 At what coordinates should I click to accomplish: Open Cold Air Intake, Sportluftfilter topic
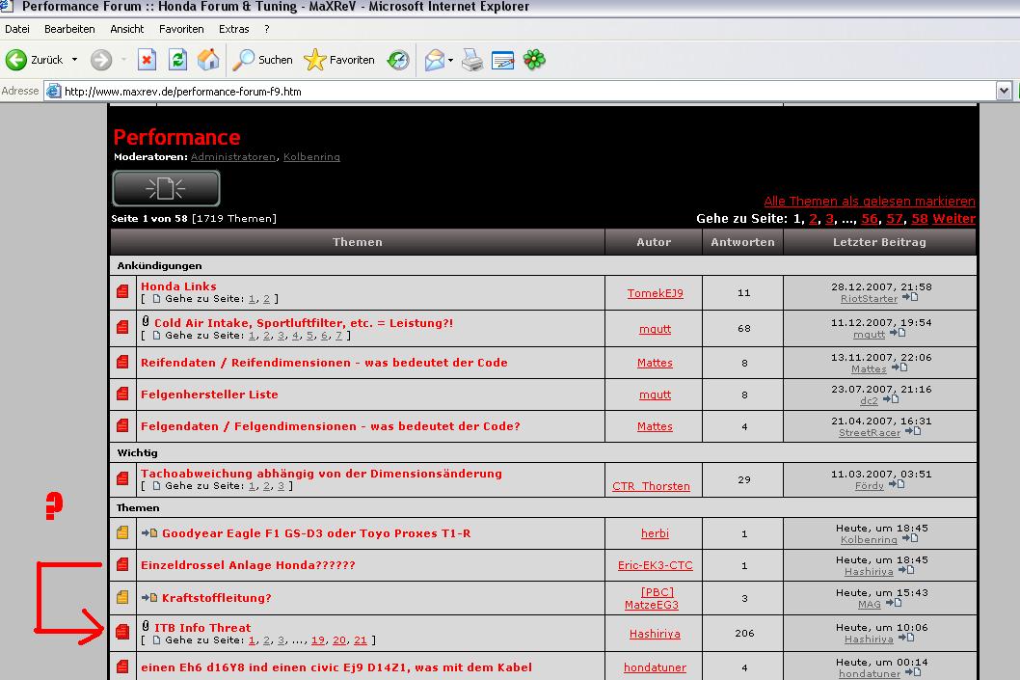point(304,323)
